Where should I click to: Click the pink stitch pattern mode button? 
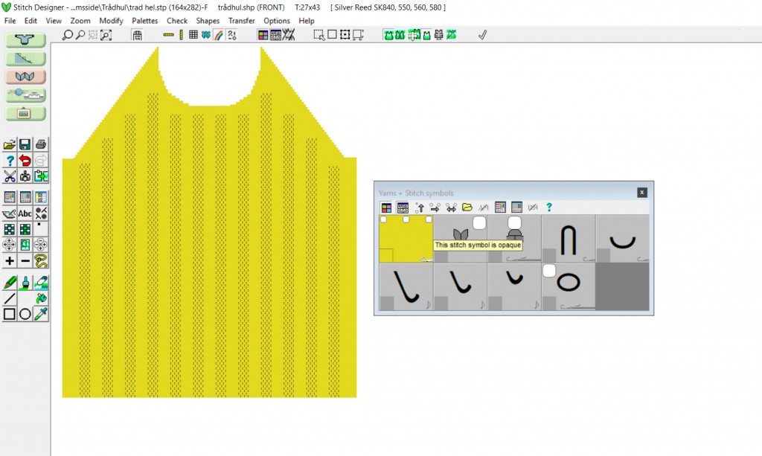click(26, 77)
